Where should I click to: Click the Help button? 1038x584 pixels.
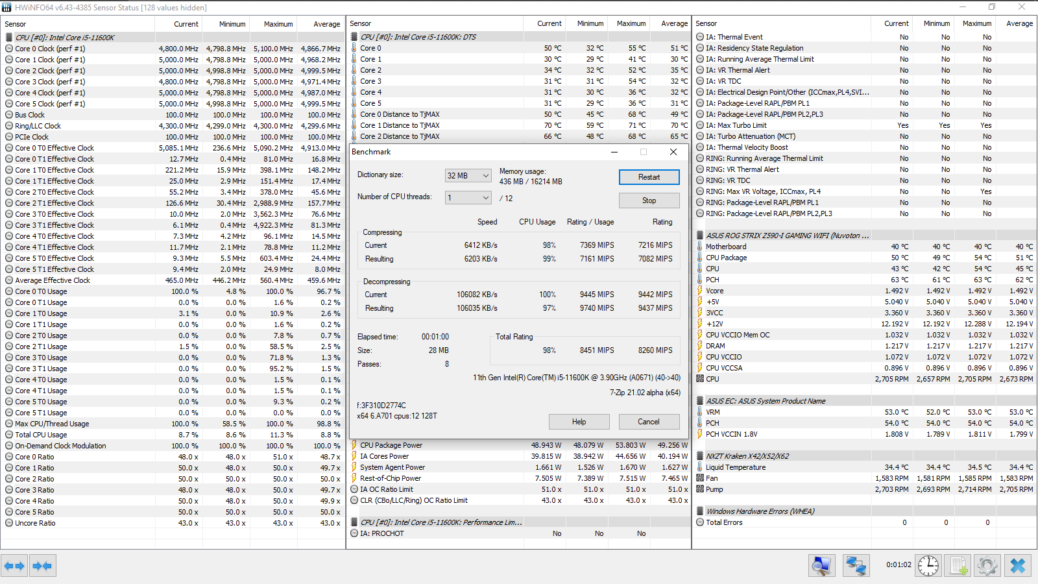pyautogui.click(x=579, y=422)
